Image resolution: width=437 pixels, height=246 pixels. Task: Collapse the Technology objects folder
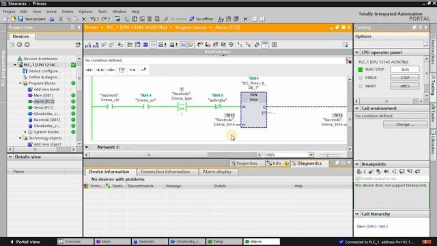pos(20,138)
